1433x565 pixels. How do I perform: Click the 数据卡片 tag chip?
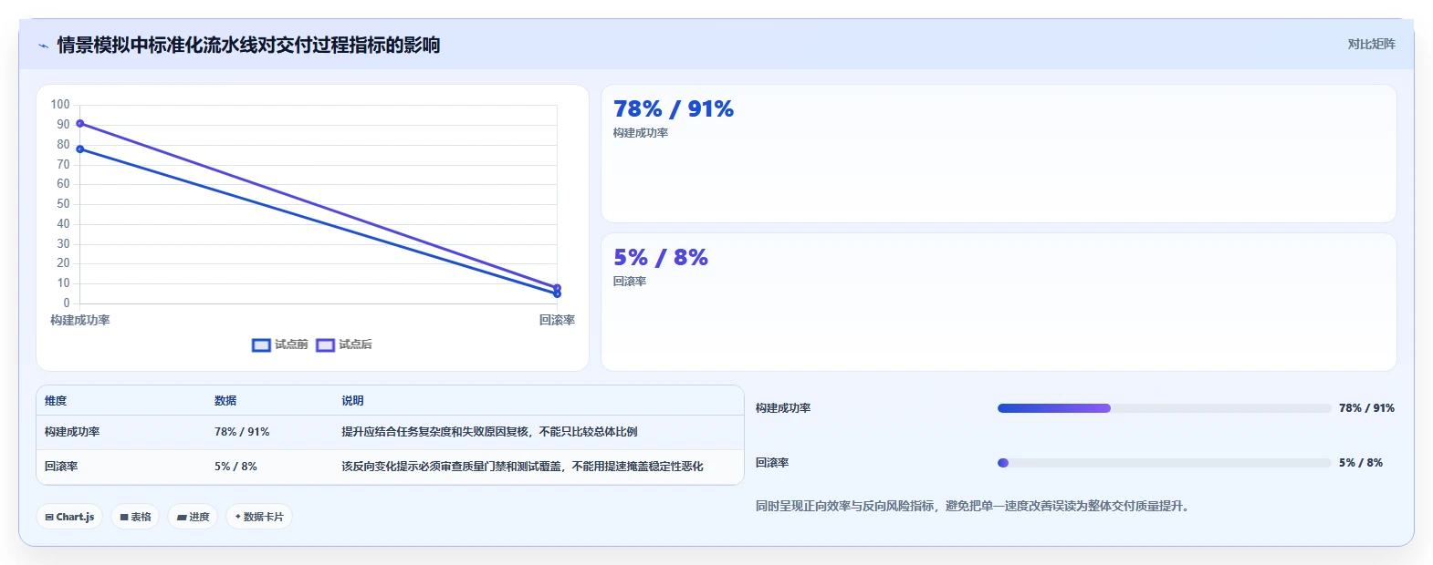pyautogui.click(x=259, y=517)
